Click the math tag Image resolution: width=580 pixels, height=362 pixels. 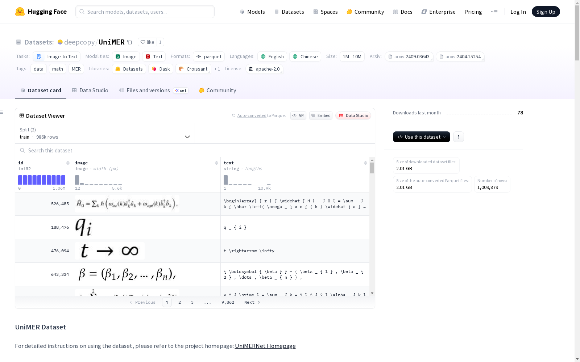[58, 69]
